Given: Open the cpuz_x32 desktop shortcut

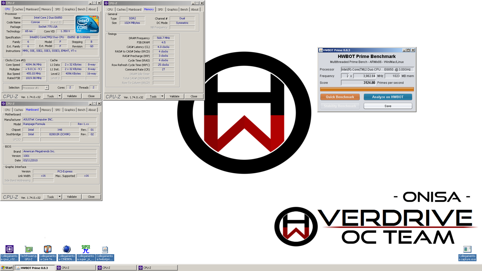Looking at the screenshot, I should [9, 253].
